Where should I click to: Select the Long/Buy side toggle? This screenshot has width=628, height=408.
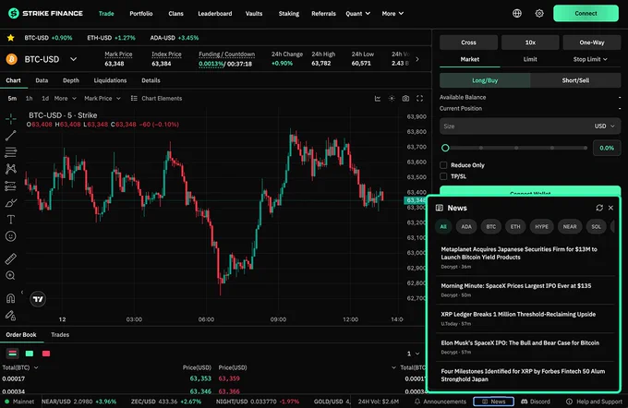click(485, 80)
